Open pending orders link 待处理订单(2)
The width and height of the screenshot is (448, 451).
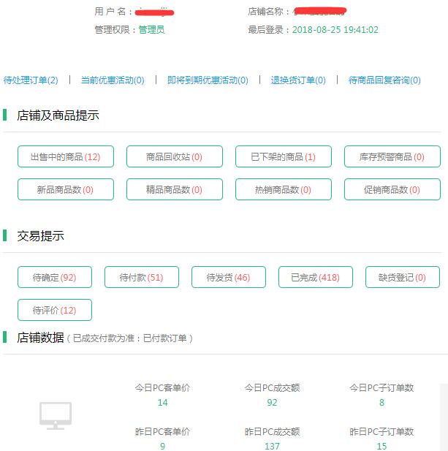[x=31, y=80]
